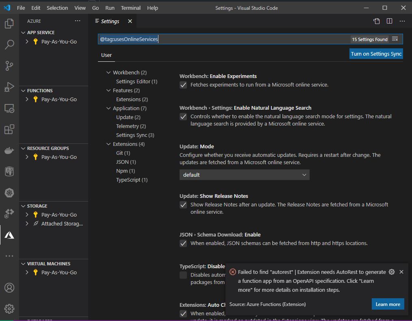The height and width of the screenshot is (321, 412).
Task: Expand the Pay-As-You-Go item under FUNCTIONS
Action: (x=26, y=99)
